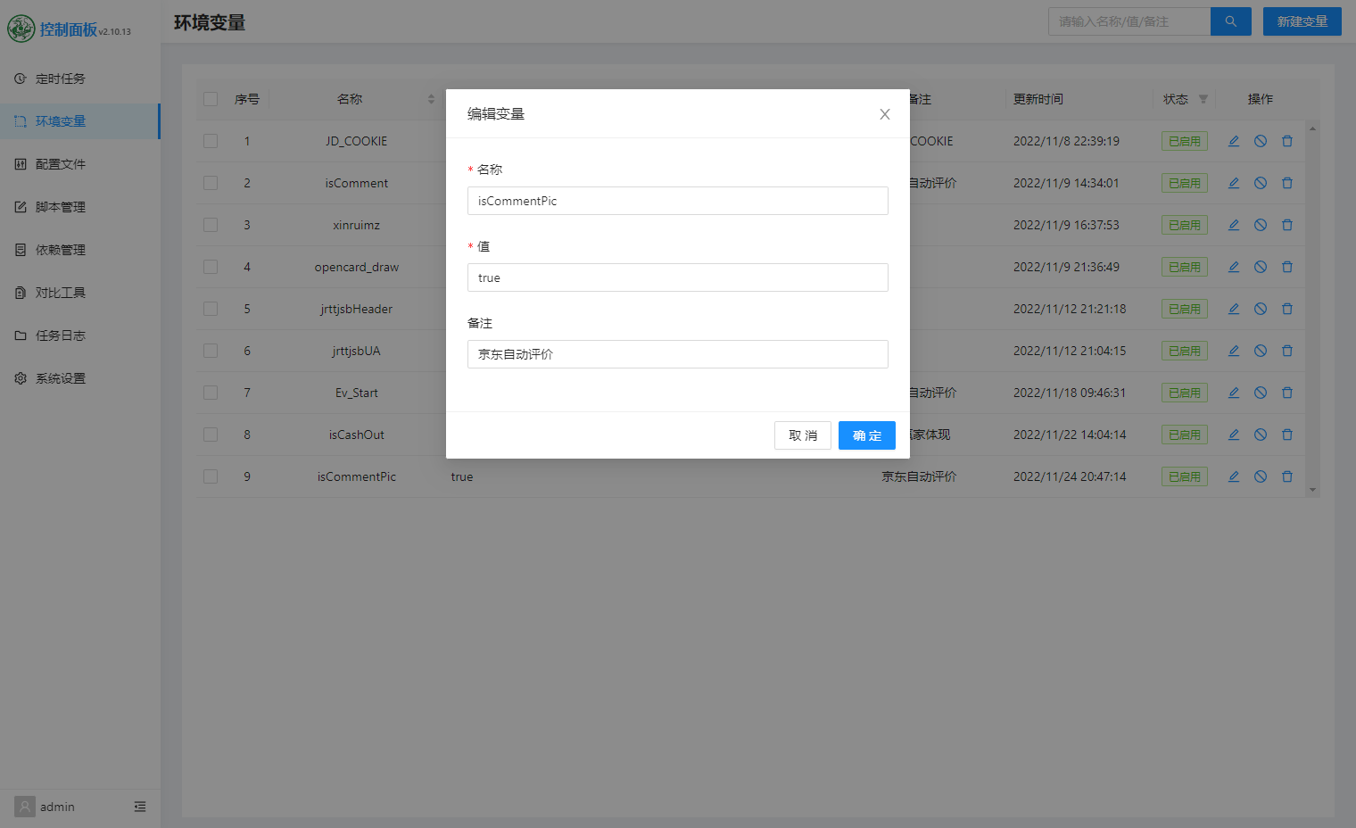Disable the Ev_Start variable using ban icon
The image size is (1356, 828).
(x=1261, y=393)
